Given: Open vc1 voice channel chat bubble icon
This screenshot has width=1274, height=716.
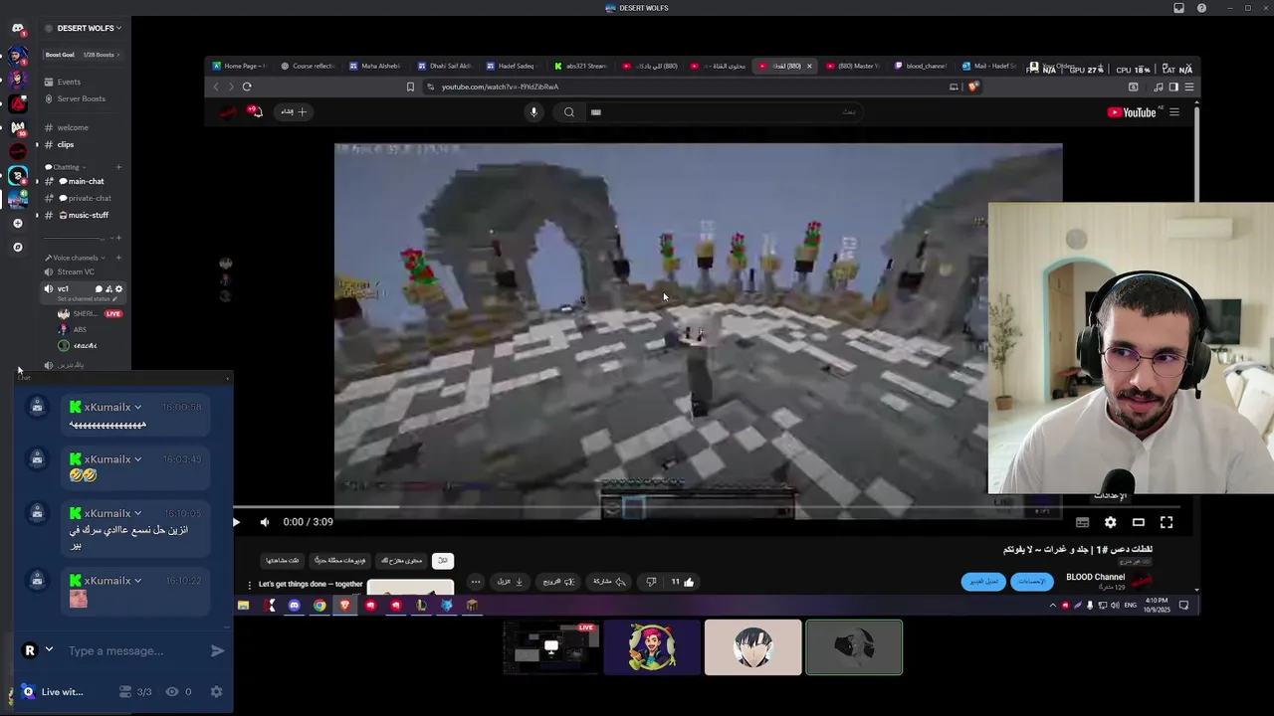Looking at the screenshot, I should point(99,288).
